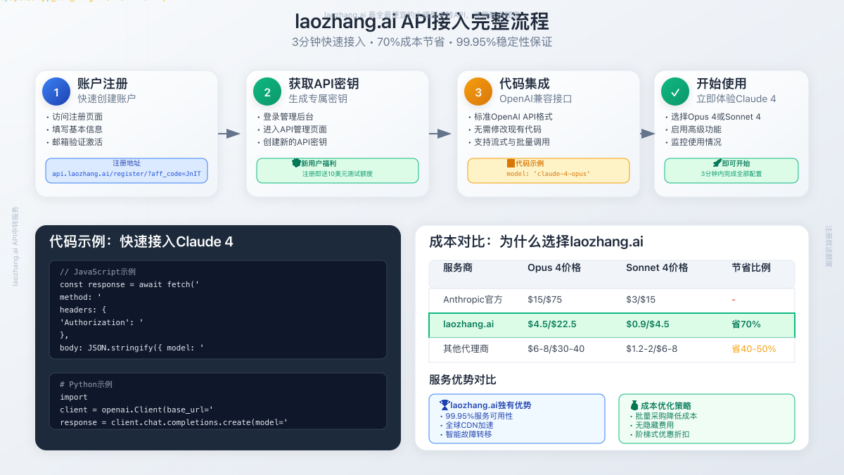Click the trophy icon beside laozhang.ai独有优势
Image resolution: width=844 pixels, height=475 pixels.
(445, 405)
